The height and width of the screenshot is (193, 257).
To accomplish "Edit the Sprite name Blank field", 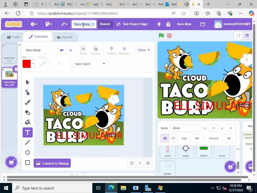I will click(185, 128).
